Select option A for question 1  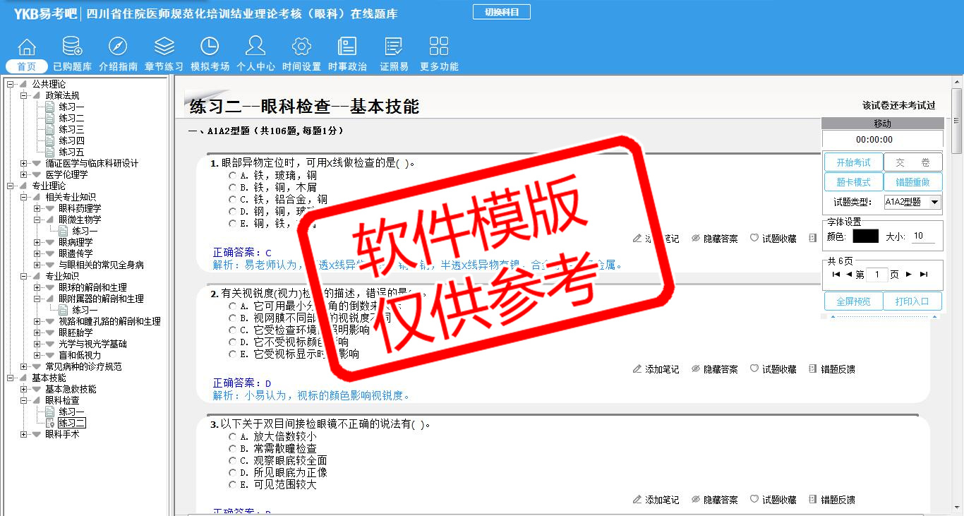click(x=232, y=175)
